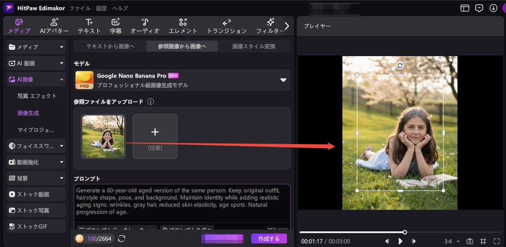Click the download icon in title bar

[x=493, y=8]
